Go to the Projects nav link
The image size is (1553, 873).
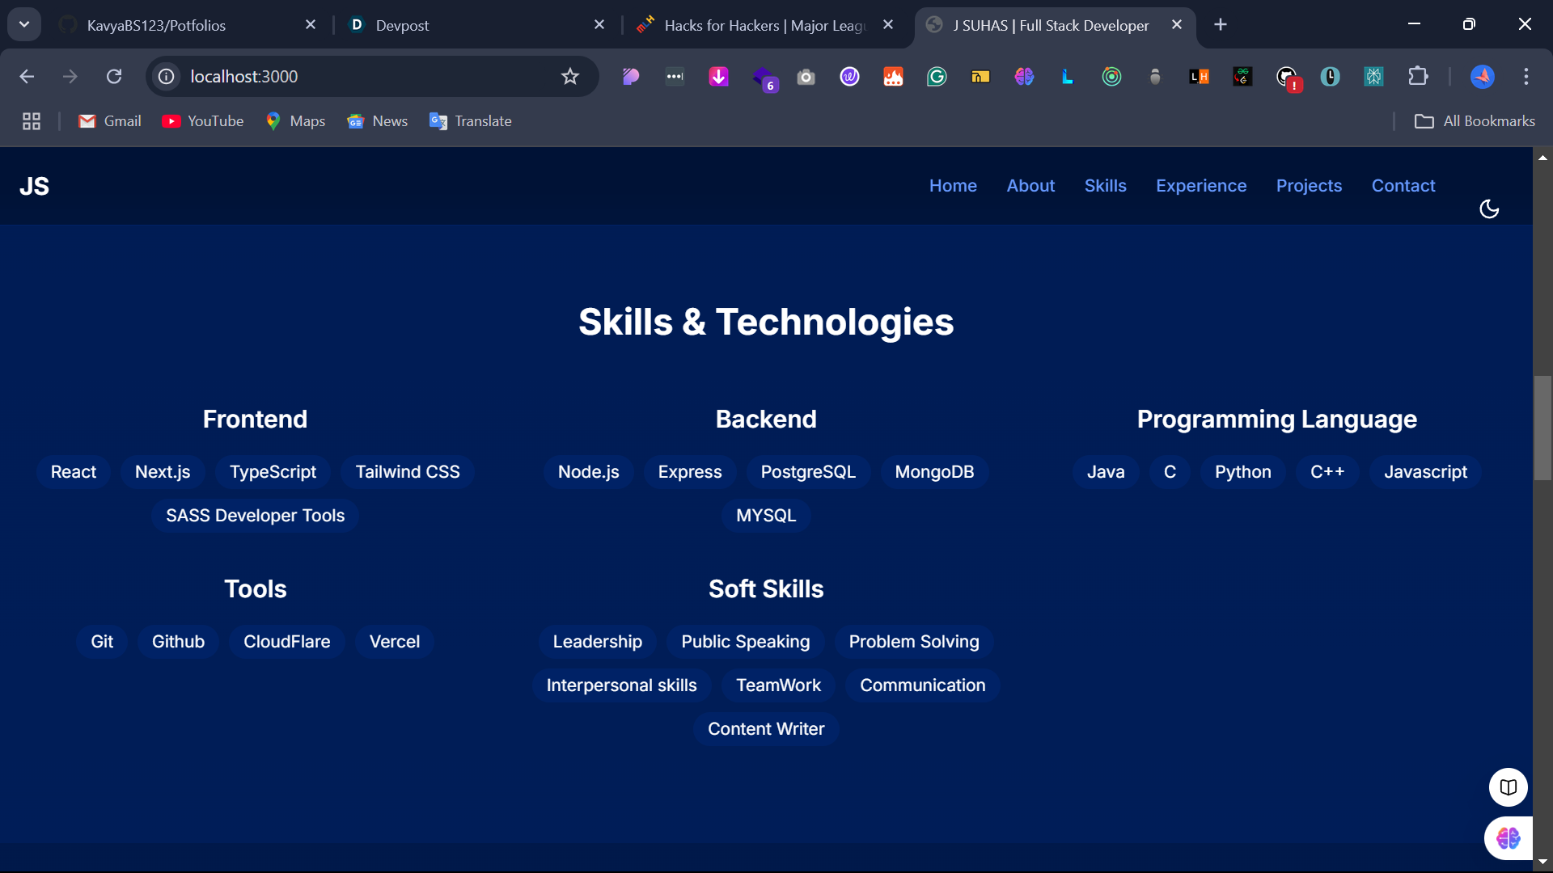[1309, 186]
